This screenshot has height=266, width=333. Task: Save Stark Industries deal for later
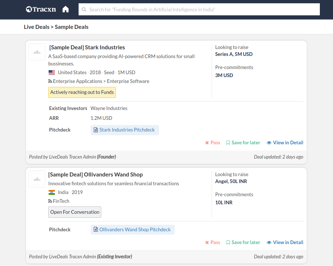tap(243, 142)
